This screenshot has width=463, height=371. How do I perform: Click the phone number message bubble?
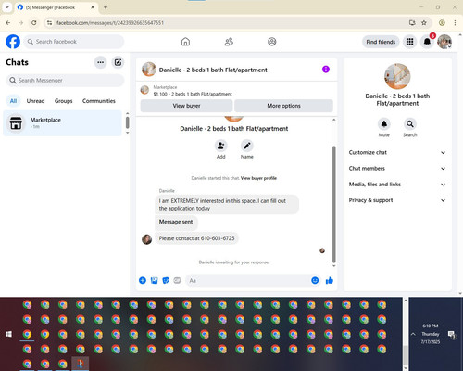pyautogui.click(x=196, y=238)
